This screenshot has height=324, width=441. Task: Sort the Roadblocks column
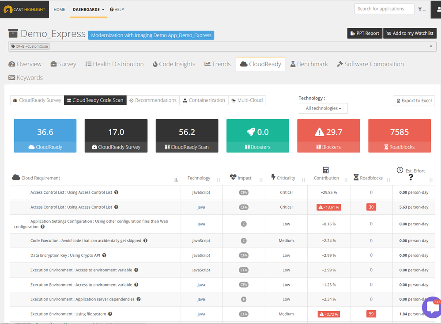click(388, 180)
